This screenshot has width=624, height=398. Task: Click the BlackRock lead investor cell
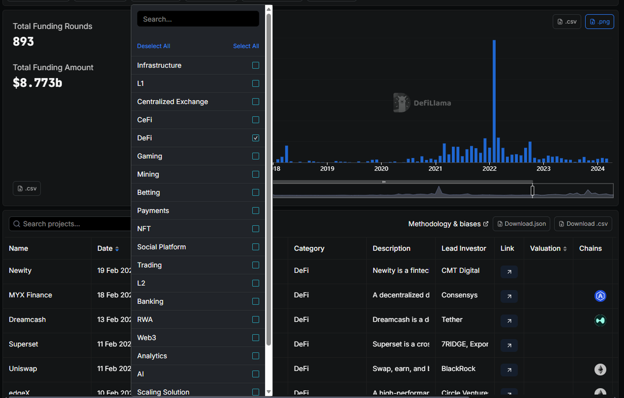(459, 369)
